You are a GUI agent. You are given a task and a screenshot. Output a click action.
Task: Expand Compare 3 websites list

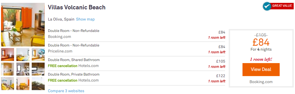[x=66, y=91]
